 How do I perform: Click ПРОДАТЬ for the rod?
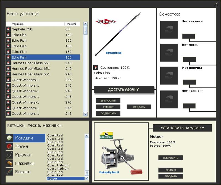tap(139, 107)
